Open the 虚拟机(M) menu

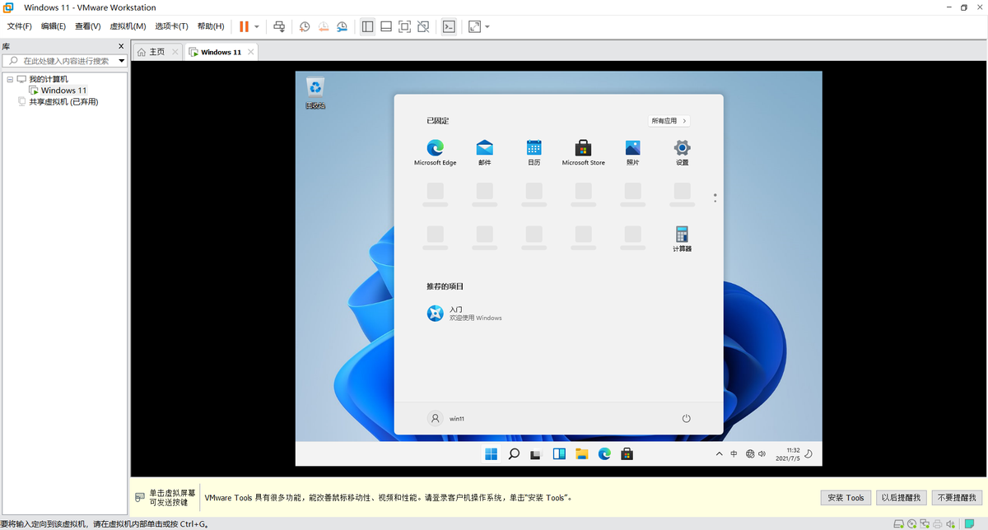(x=128, y=26)
